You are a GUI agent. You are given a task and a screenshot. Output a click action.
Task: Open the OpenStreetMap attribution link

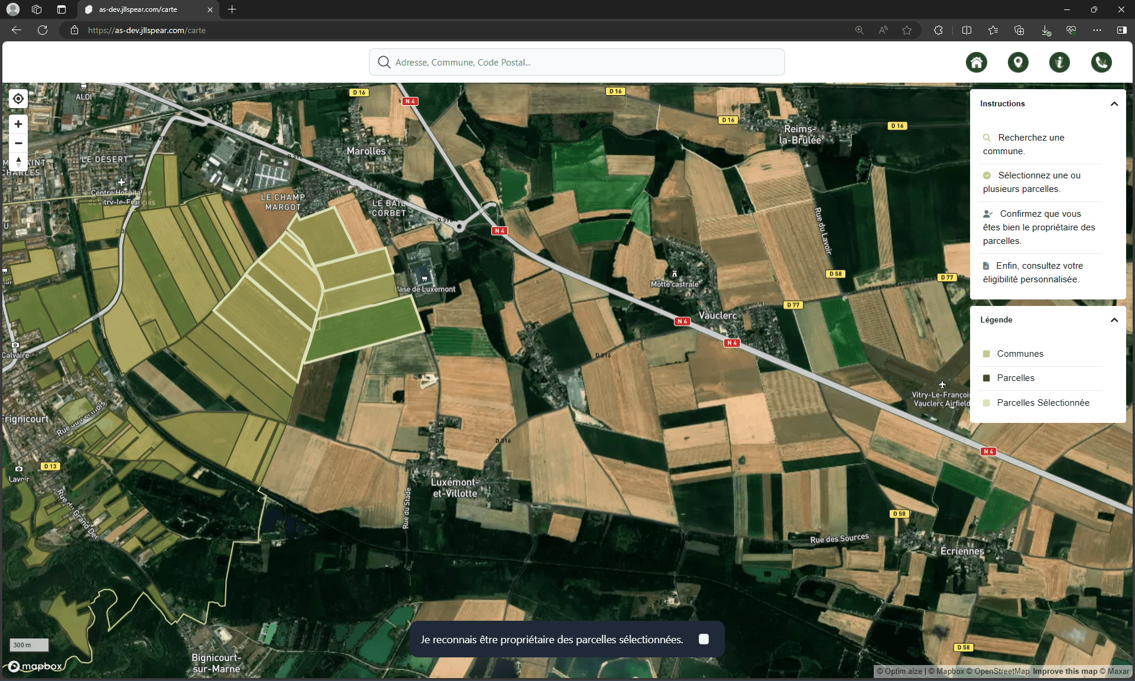click(1001, 671)
